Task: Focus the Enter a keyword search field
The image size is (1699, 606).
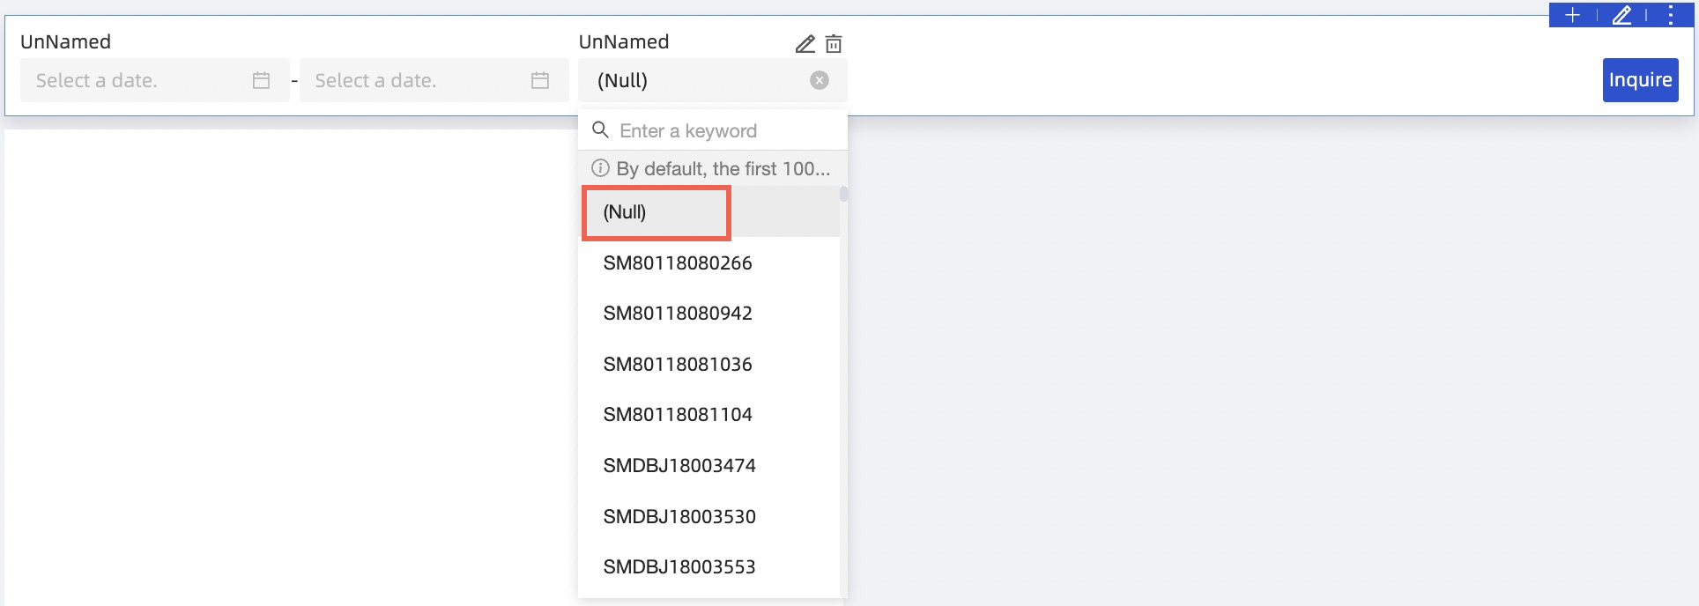Action: (723, 130)
